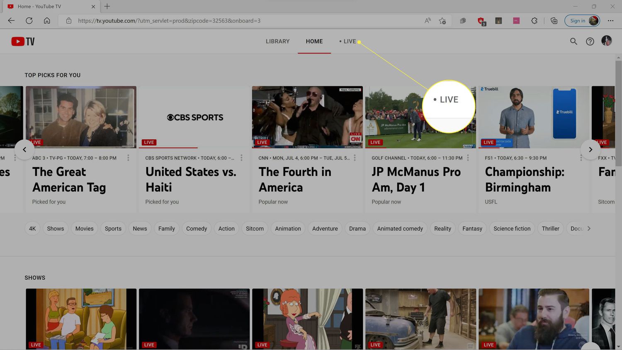Reload the page with the refresh icon
Viewport: 622px width, 350px height.
pyautogui.click(x=29, y=21)
